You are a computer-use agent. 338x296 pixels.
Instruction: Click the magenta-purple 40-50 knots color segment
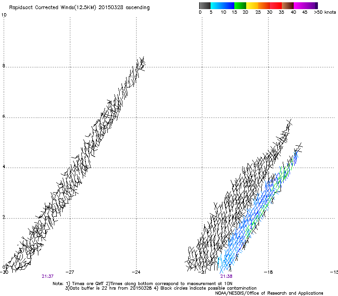coord(306,5)
